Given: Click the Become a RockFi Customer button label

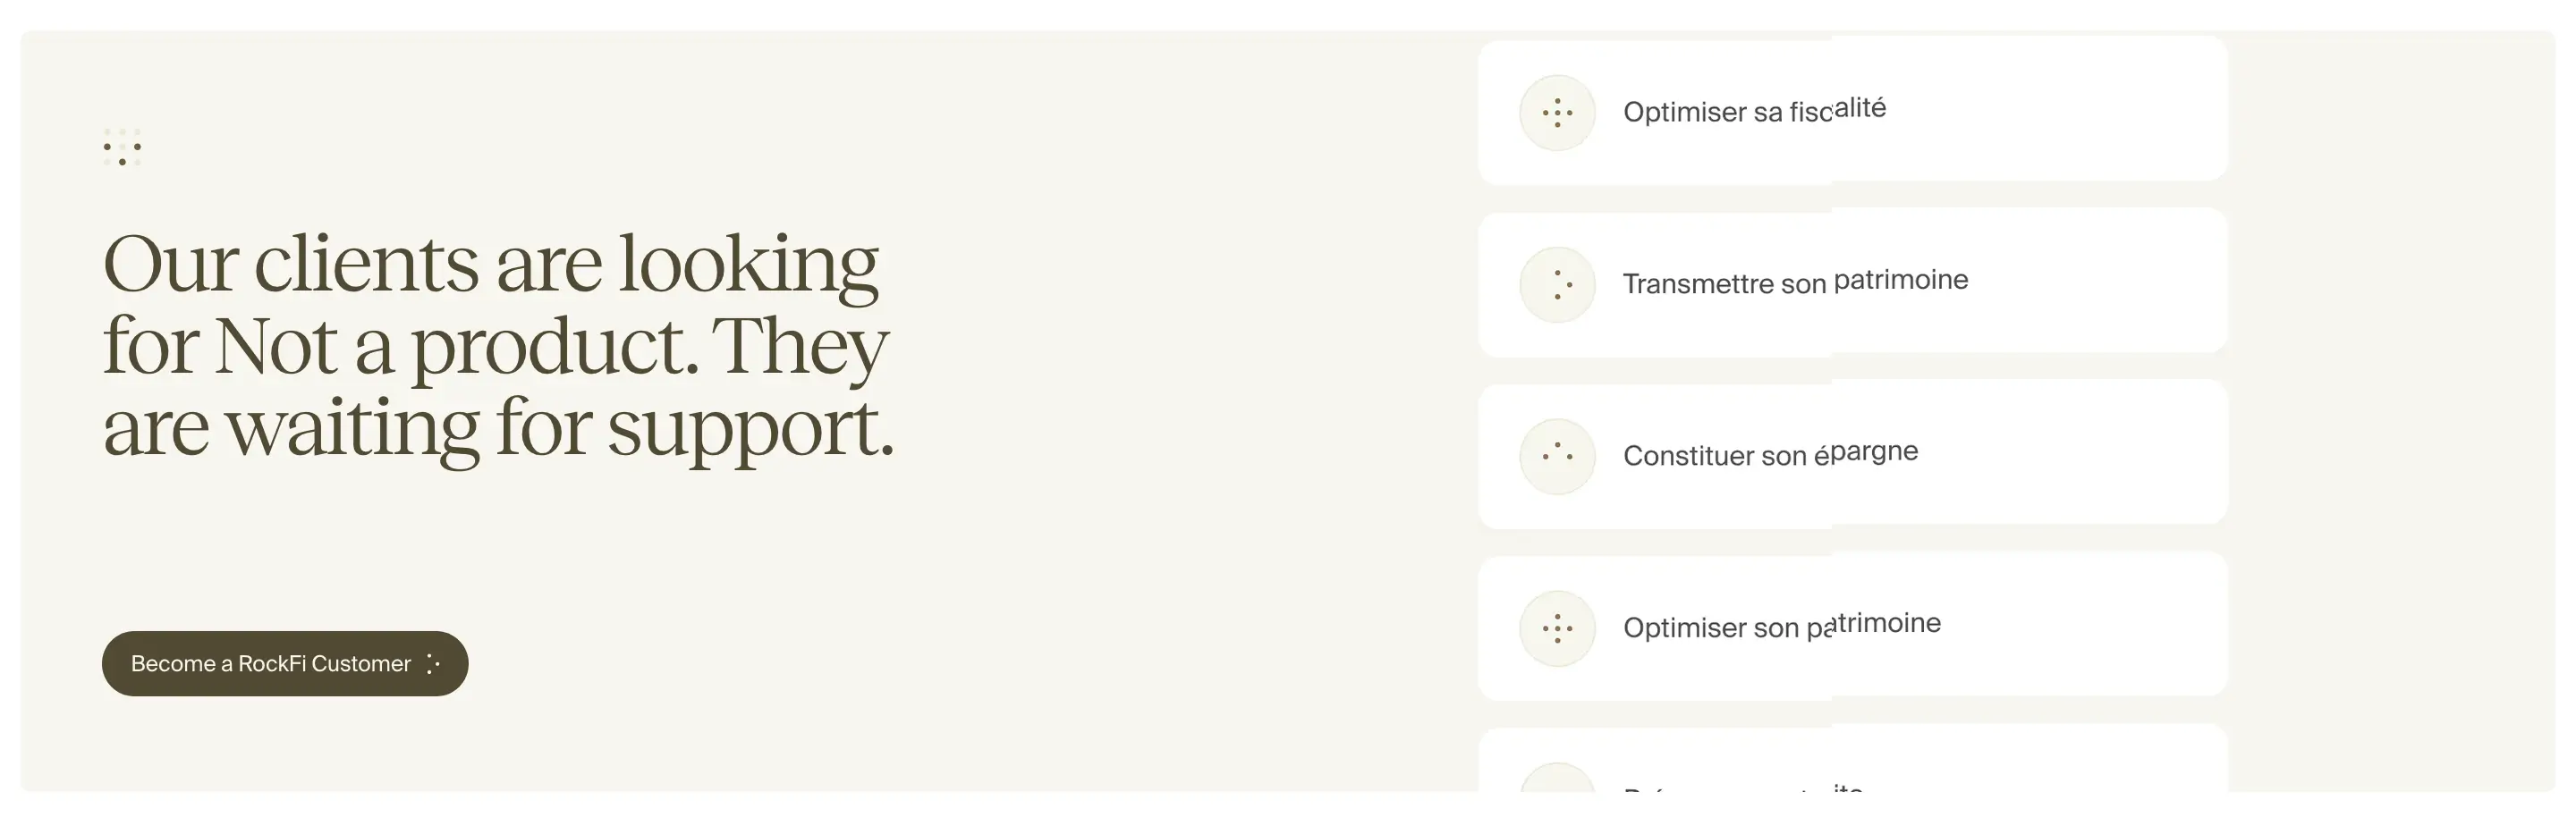Looking at the screenshot, I should tap(271, 664).
